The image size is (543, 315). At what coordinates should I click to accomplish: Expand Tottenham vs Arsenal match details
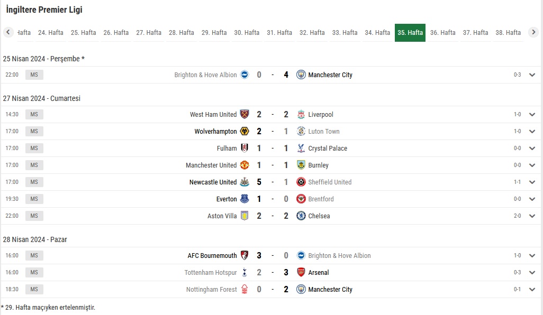(x=532, y=273)
